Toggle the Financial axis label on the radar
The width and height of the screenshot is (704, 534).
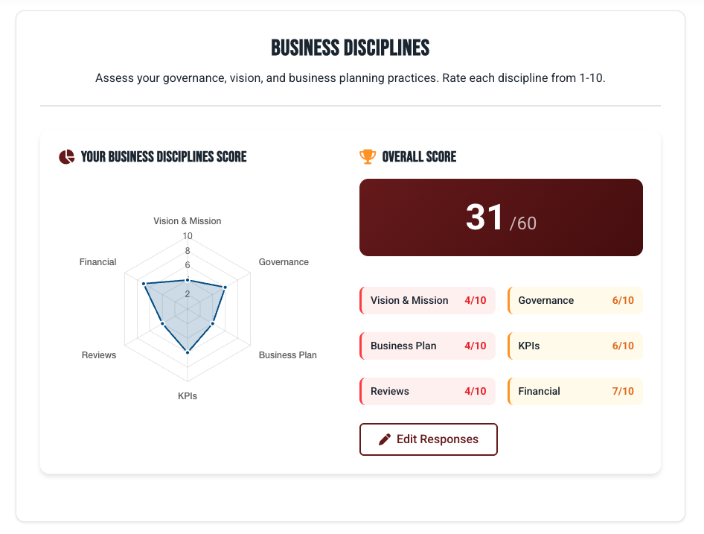pos(97,261)
